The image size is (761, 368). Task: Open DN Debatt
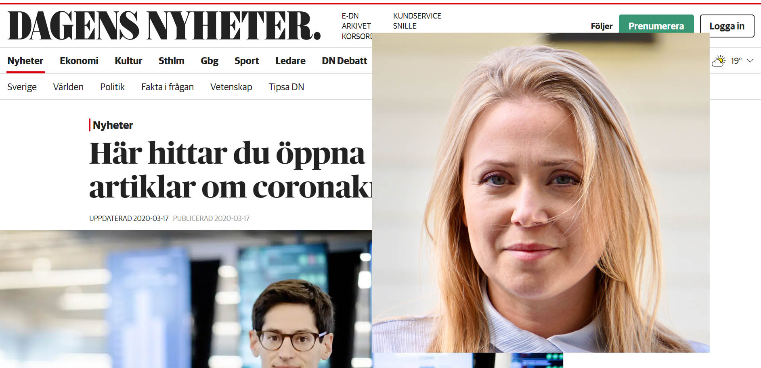[344, 61]
